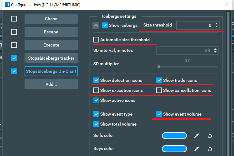Open the Execute addon settings
Screen dimensions: 234x156
51,45
